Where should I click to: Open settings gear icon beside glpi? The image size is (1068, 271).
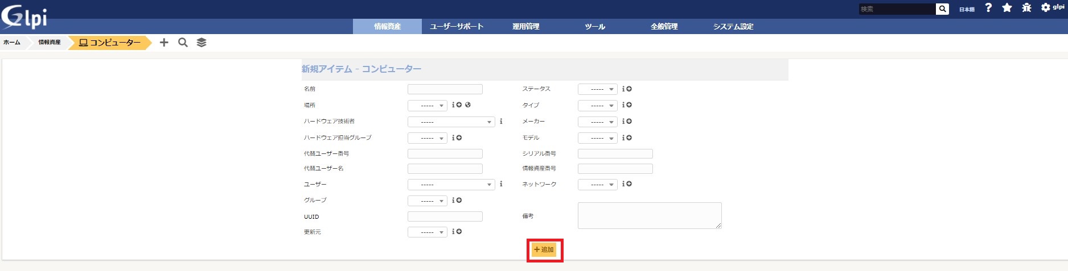[1046, 8]
